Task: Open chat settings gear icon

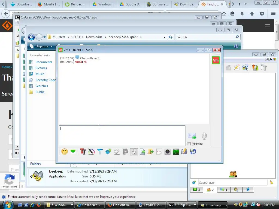Action: coord(108,152)
